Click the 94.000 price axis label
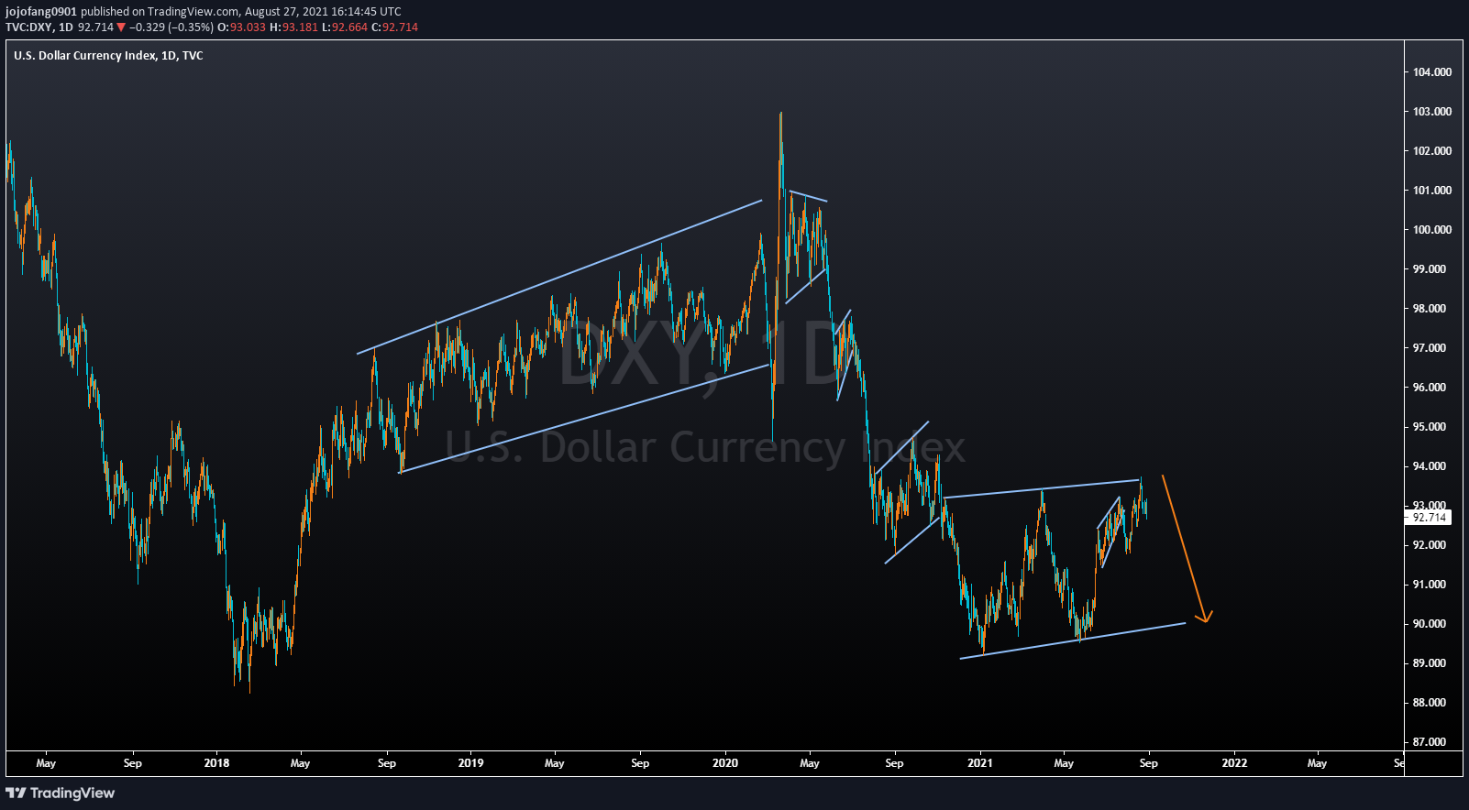Viewport: 1469px width, 810px height. (1431, 466)
